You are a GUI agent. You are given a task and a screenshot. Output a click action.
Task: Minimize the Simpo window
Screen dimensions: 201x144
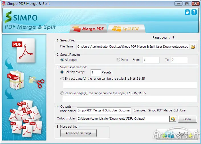click(178, 4)
